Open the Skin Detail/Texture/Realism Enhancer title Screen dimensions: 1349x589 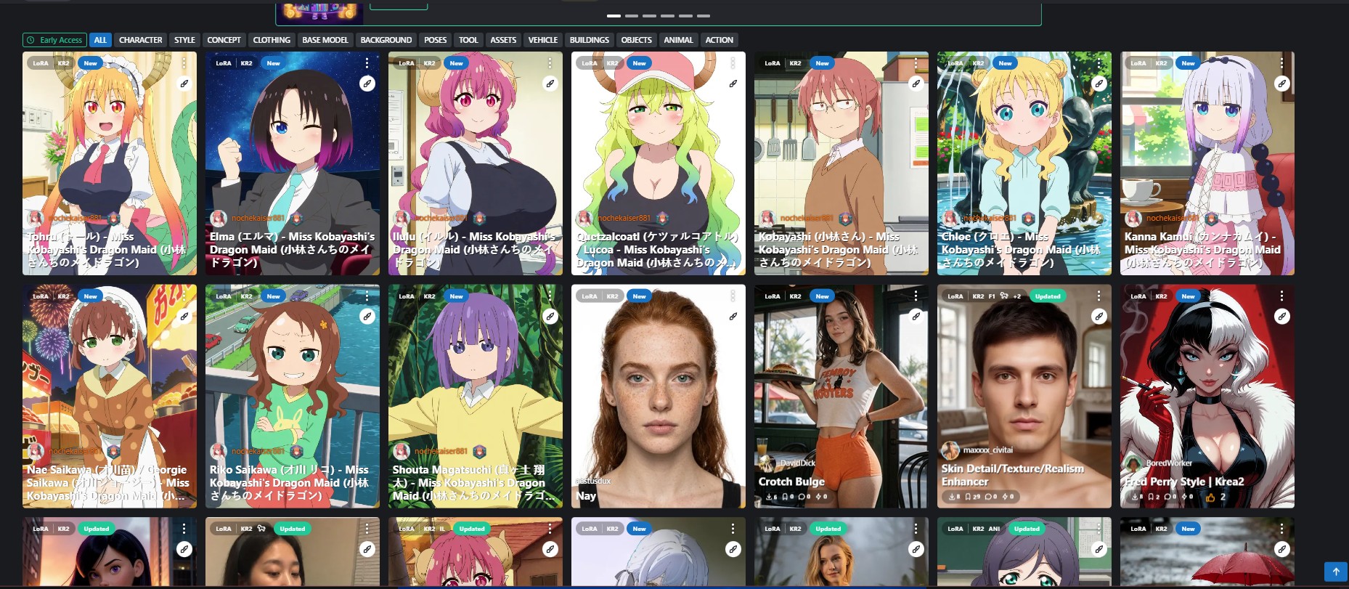coord(1013,475)
